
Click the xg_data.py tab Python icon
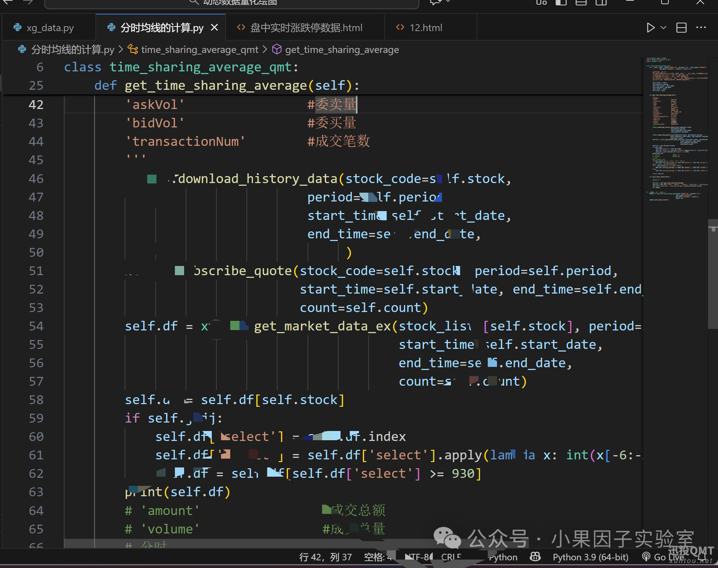pyautogui.click(x=18, y=28)
